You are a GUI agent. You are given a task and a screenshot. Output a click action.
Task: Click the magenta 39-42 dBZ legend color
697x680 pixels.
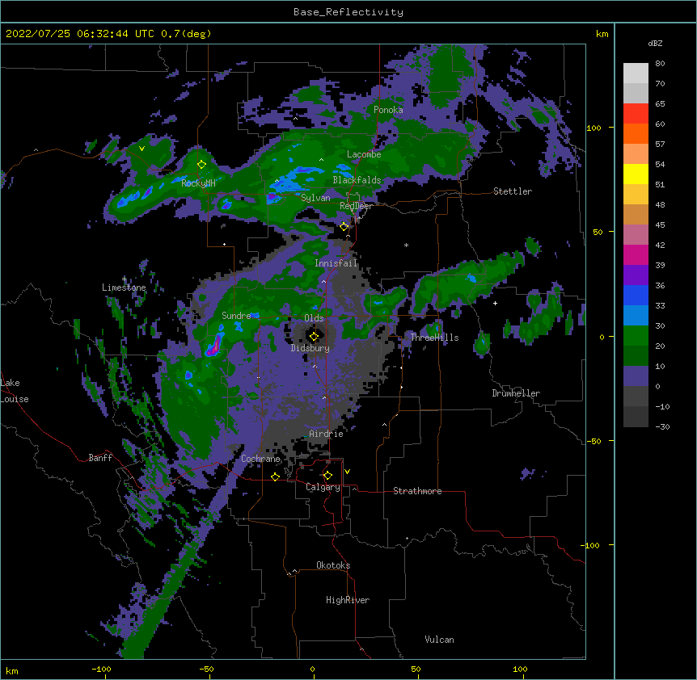636,255
